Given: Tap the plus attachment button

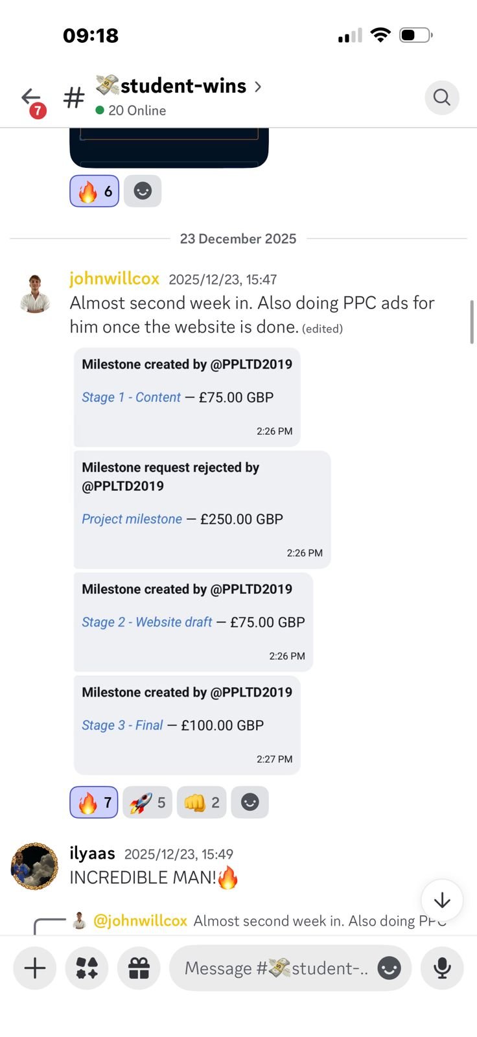Looking at the screenshot, I should [34, 968].
